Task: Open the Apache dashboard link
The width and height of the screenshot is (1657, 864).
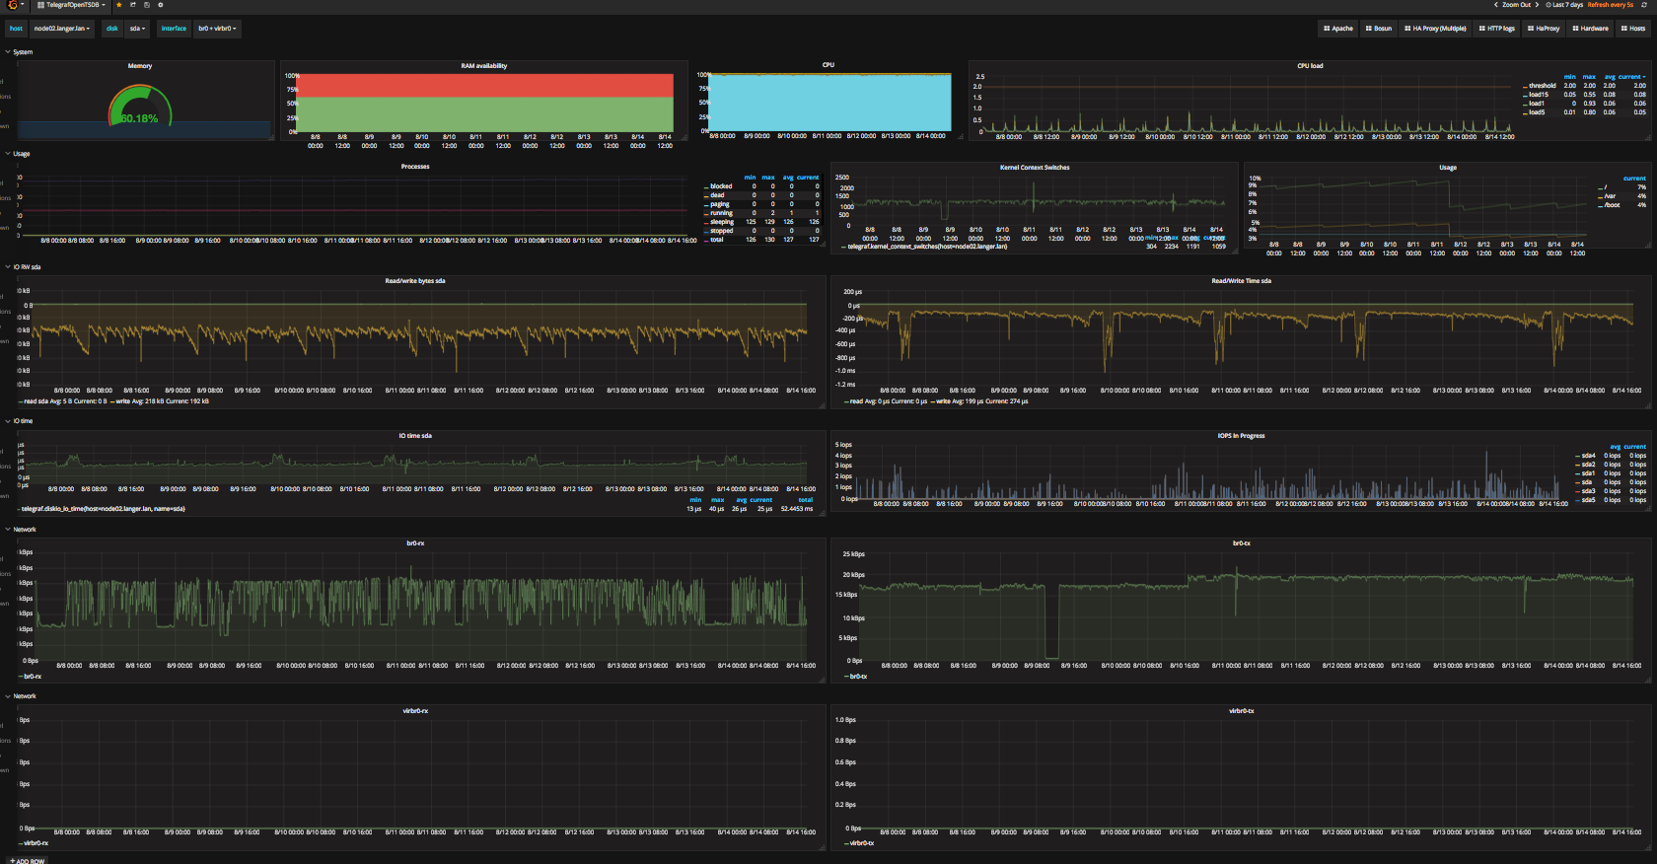Action: click(1338, 29)
